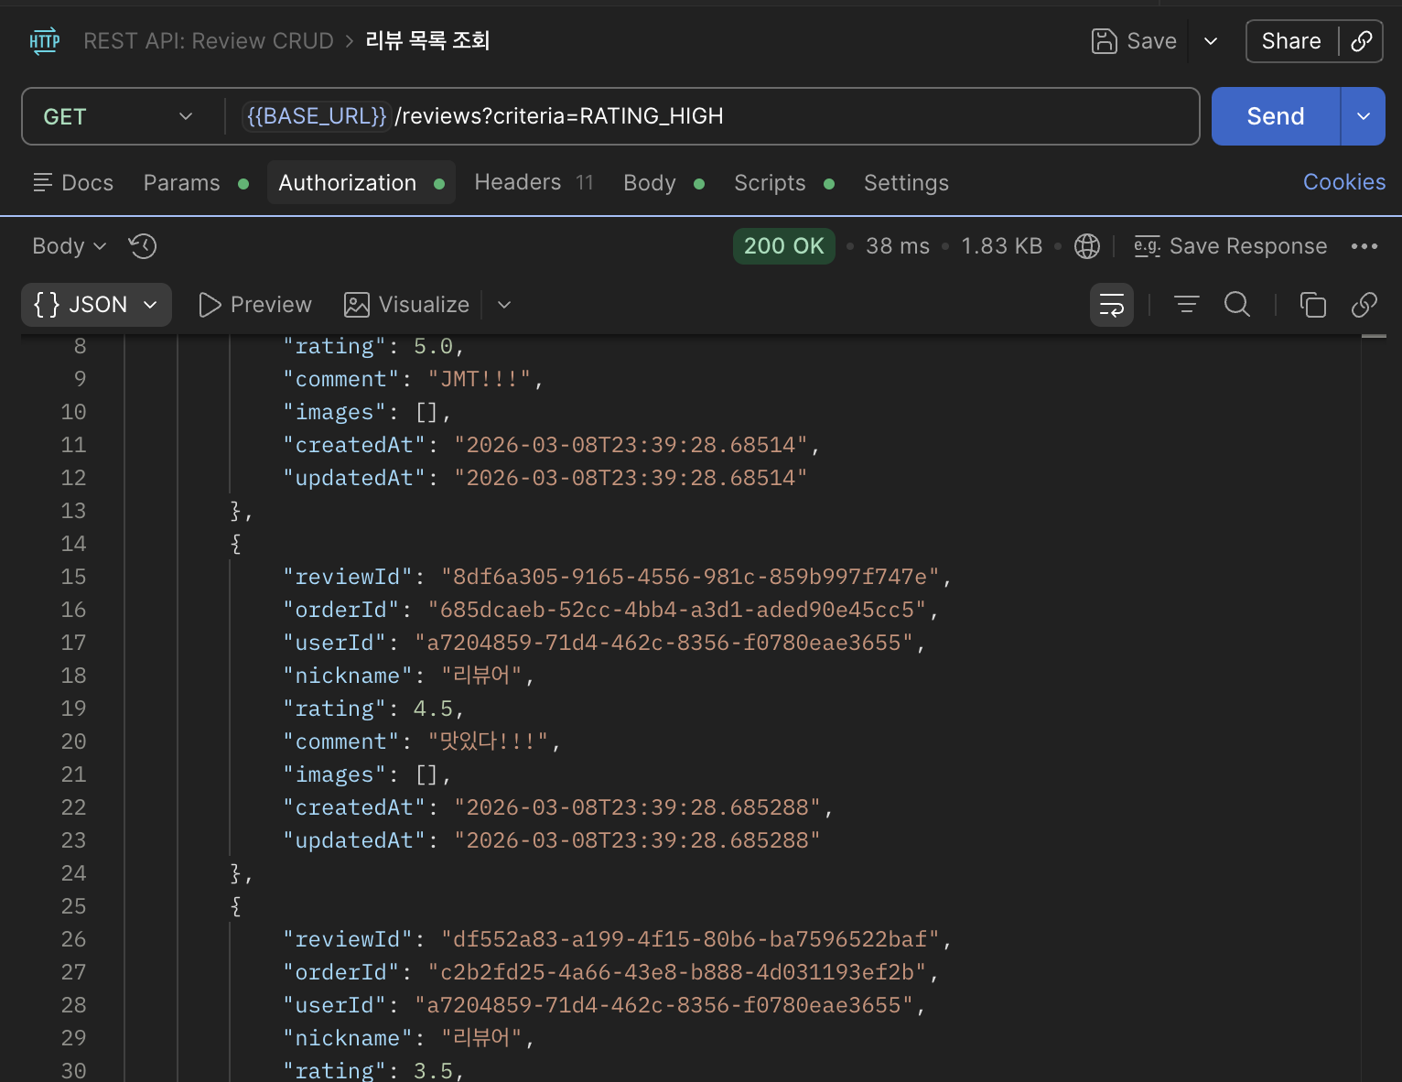
Task: Copy request link via chain icon
Action: [1362, 41]
